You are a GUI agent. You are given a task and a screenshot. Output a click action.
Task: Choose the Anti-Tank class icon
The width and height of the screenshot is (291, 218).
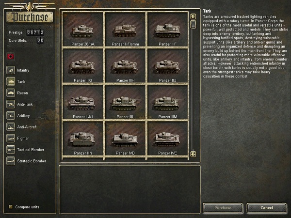point(11,104)
